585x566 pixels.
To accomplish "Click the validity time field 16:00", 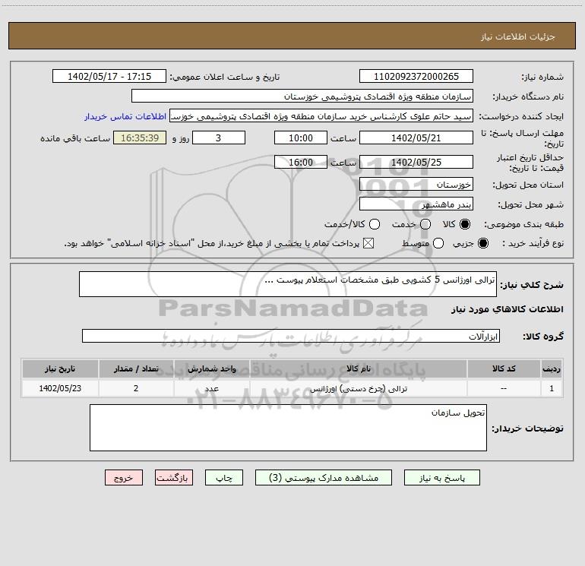I will [x=301, y=162].
